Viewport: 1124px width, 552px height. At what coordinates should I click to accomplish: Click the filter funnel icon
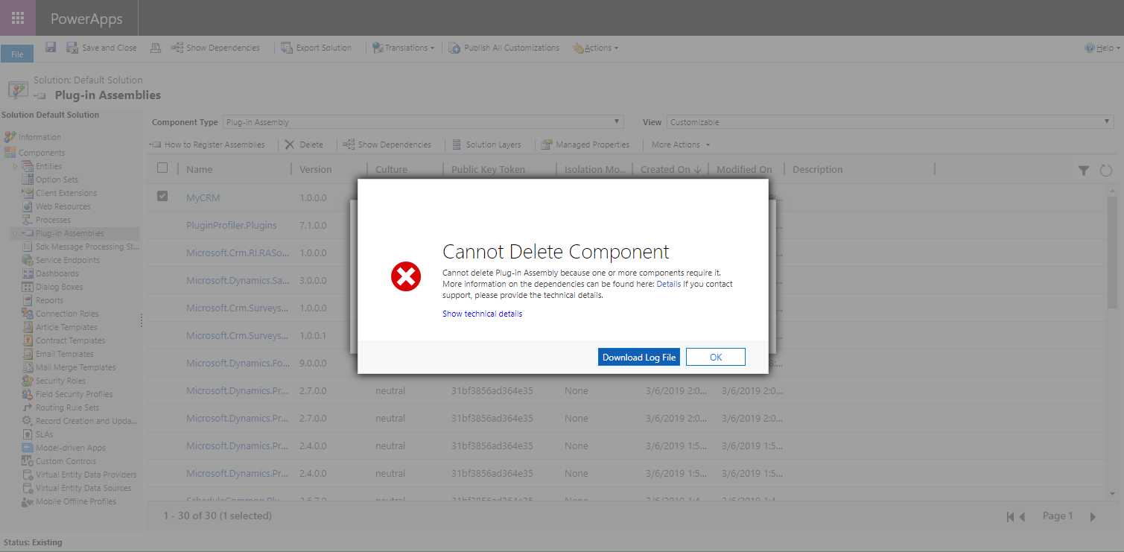1084,171
